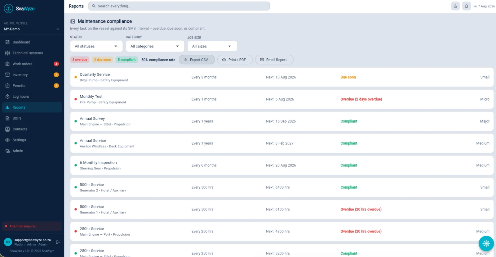Toggle dark mode with moon icon
This screenshot has height=257, width=496.
coord(455,6)
